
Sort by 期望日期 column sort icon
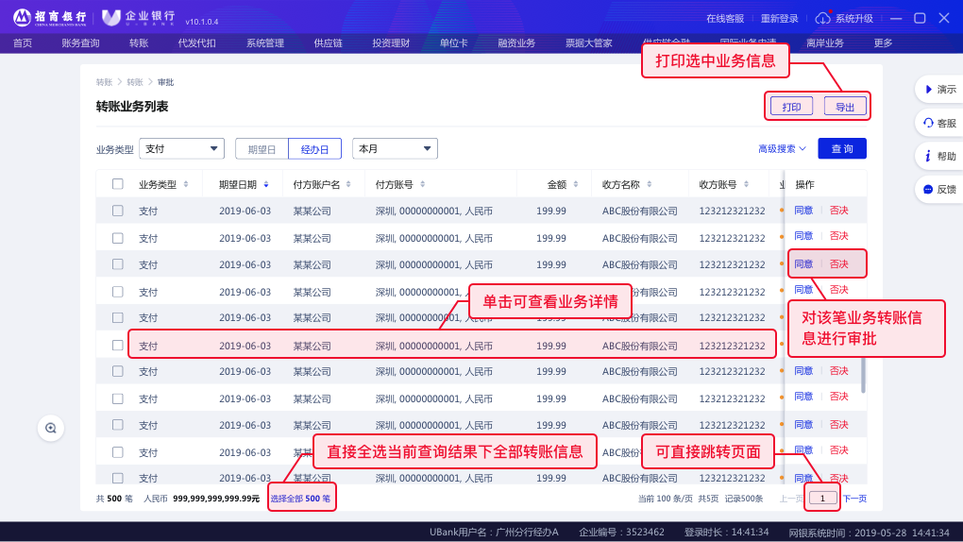coord(266,184)
